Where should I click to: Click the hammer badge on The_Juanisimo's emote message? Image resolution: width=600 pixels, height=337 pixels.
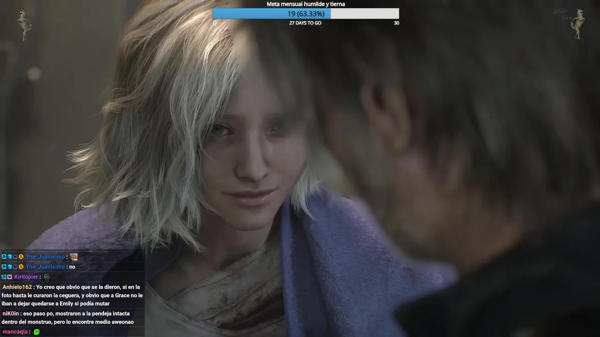tap(4, 256)
